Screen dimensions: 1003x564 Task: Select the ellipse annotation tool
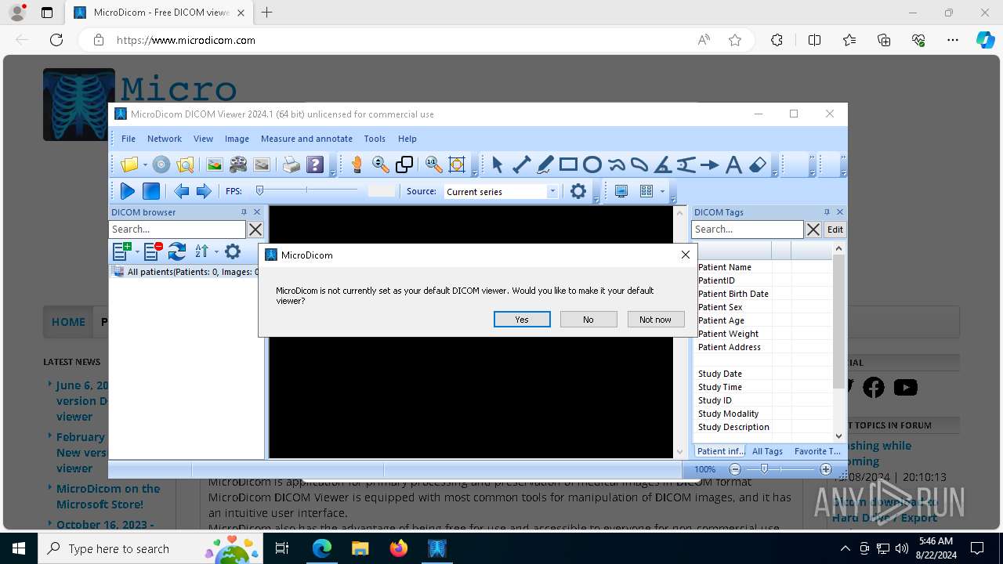click(x=592, y=164)
